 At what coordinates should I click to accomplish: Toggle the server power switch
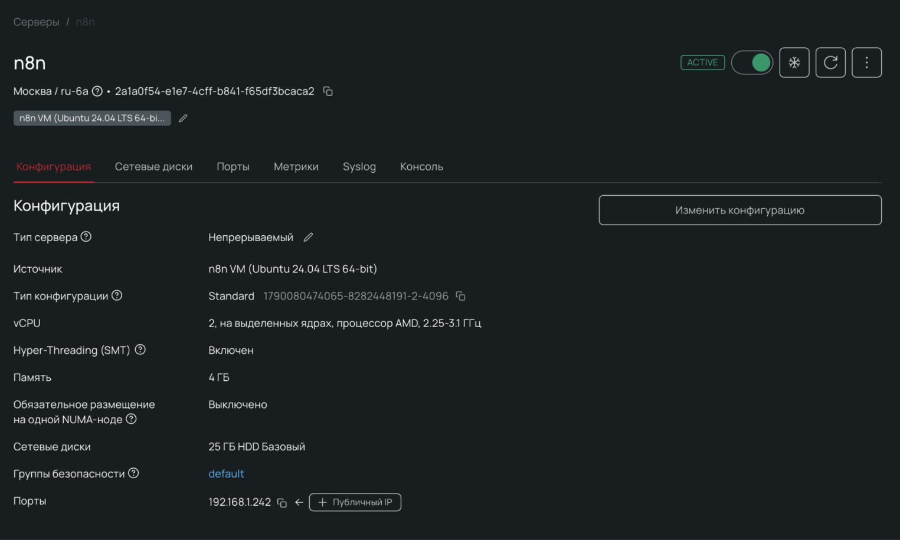[x=752, y=62]
